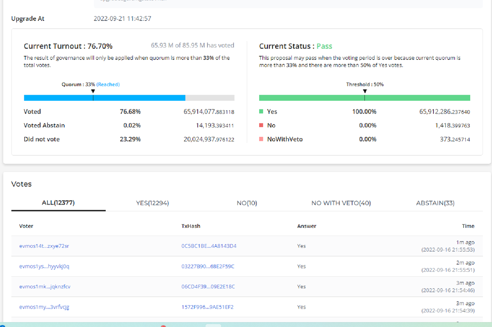Switch to the ALL(12377) votes tab
The width and height of the screenshot is (492, 327).
(x=58, y=202)
